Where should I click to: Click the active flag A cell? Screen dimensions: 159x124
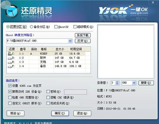point(31,54)
